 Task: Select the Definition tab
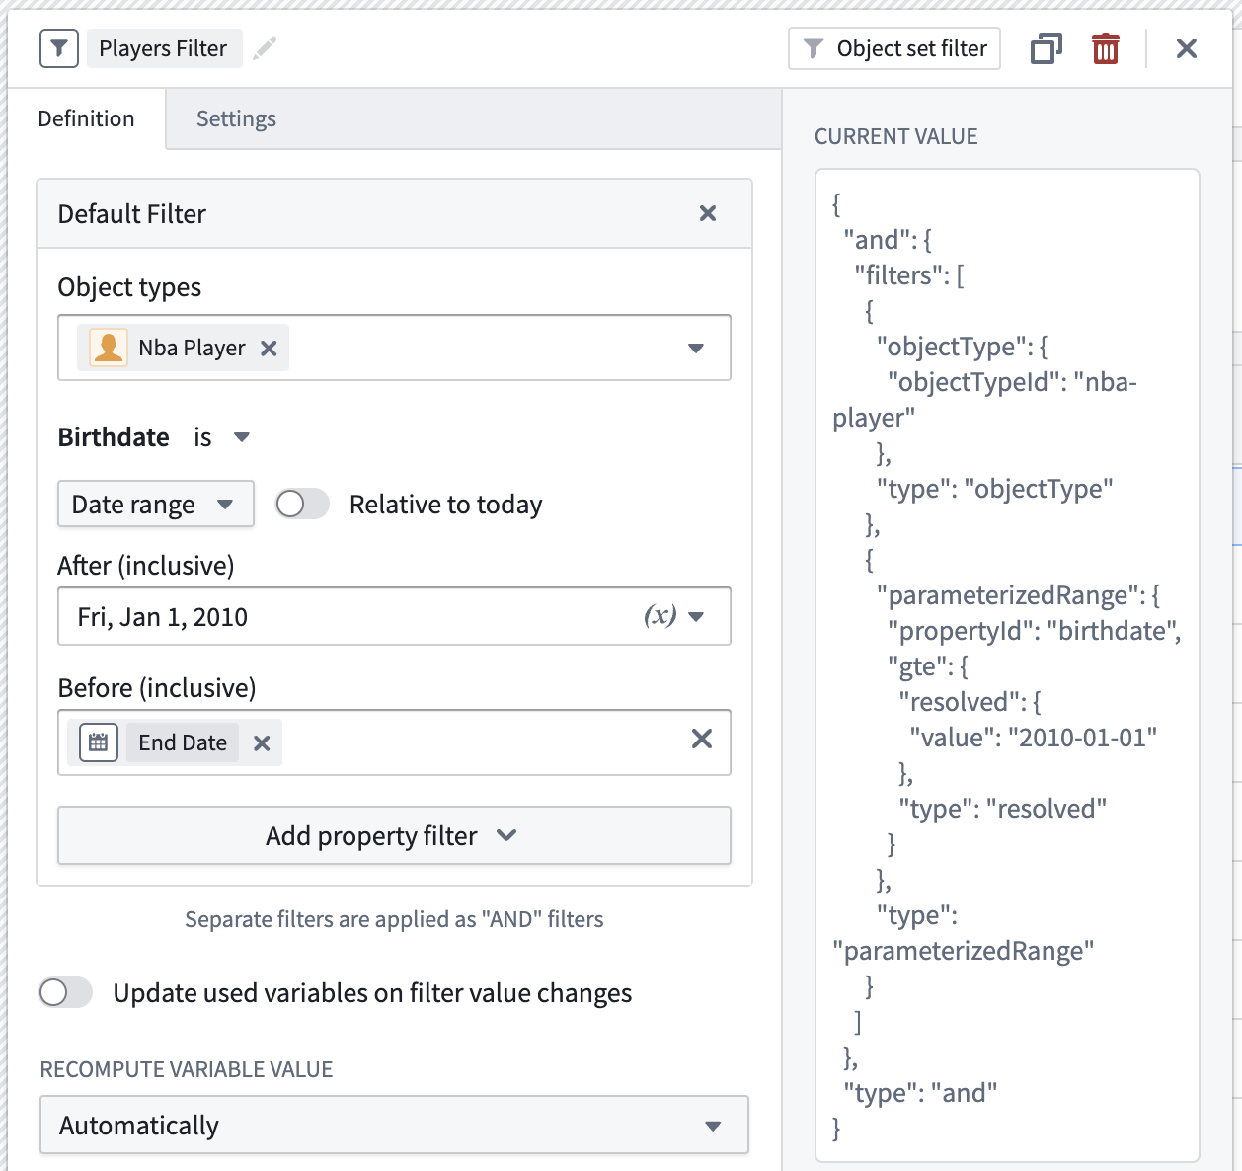(x=86, y=118)
